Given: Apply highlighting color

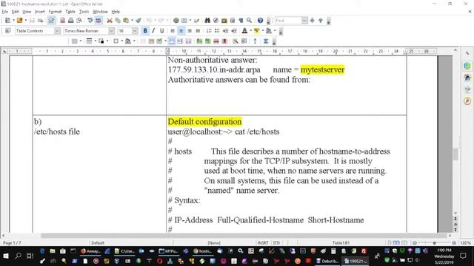Looking at the screenshot, I should coord(257,31).
